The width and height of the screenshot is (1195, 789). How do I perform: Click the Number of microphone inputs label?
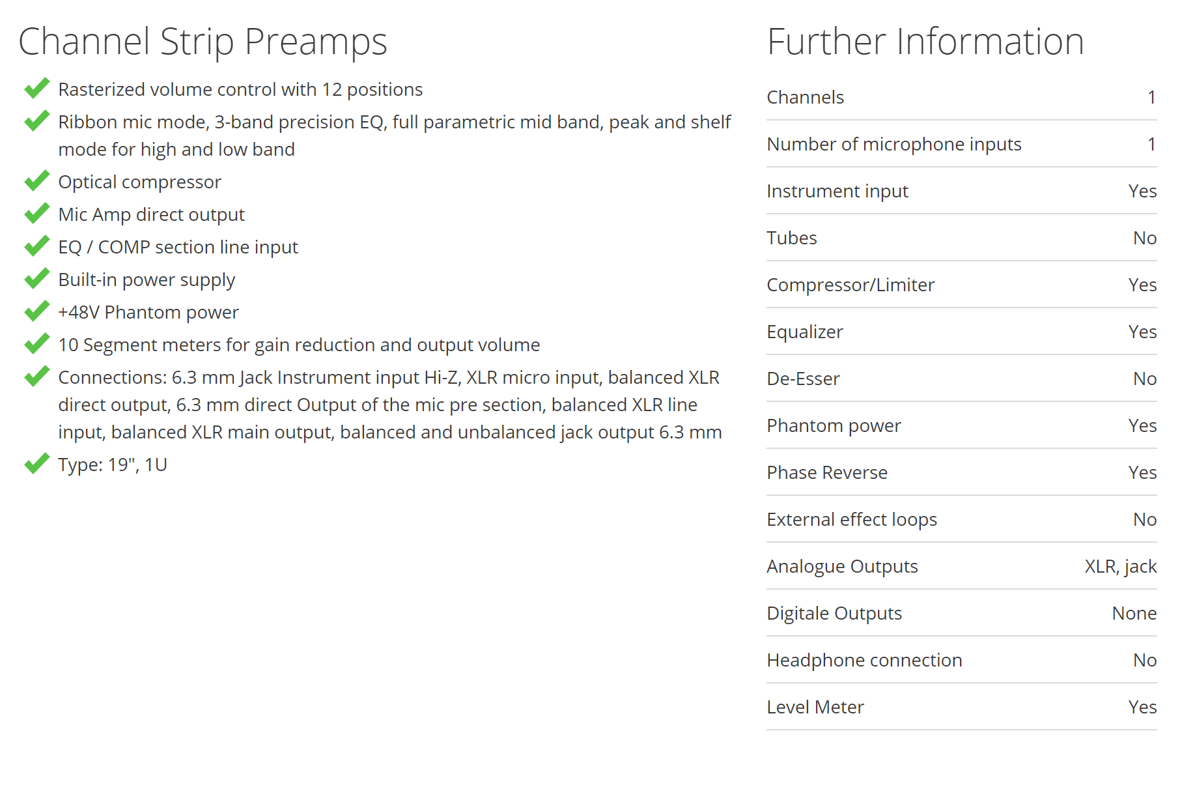coord(894,145)
